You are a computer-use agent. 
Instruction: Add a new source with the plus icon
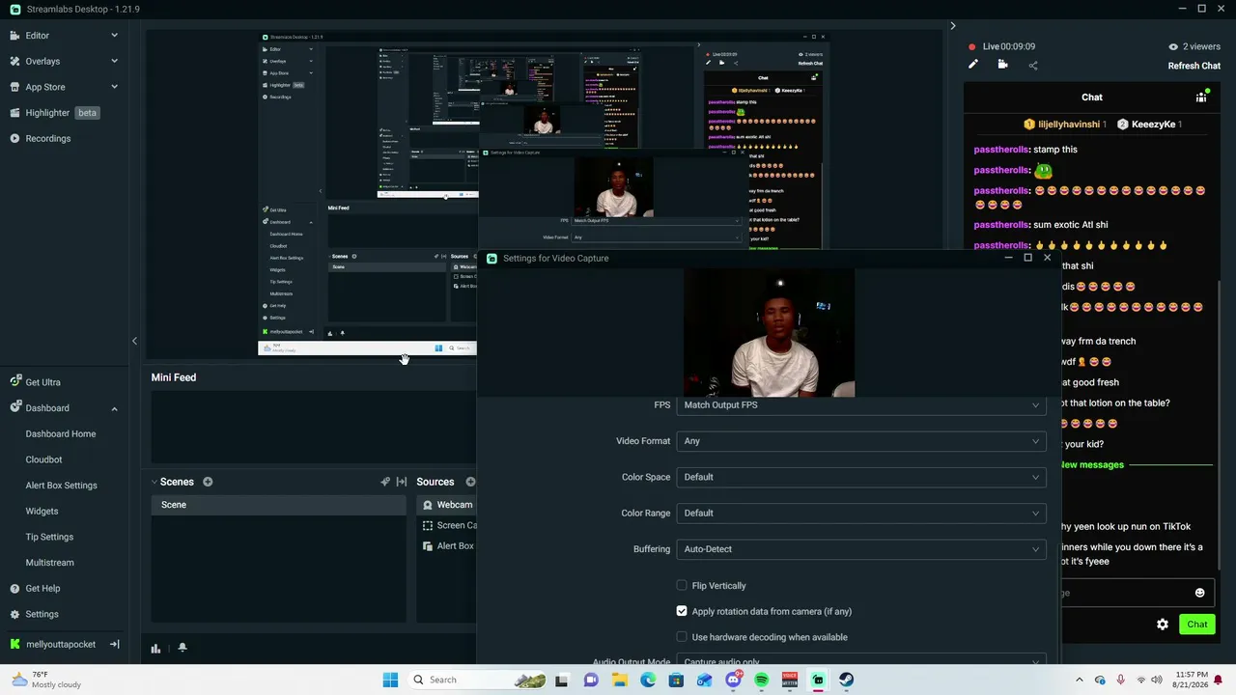tap(470, 482)
